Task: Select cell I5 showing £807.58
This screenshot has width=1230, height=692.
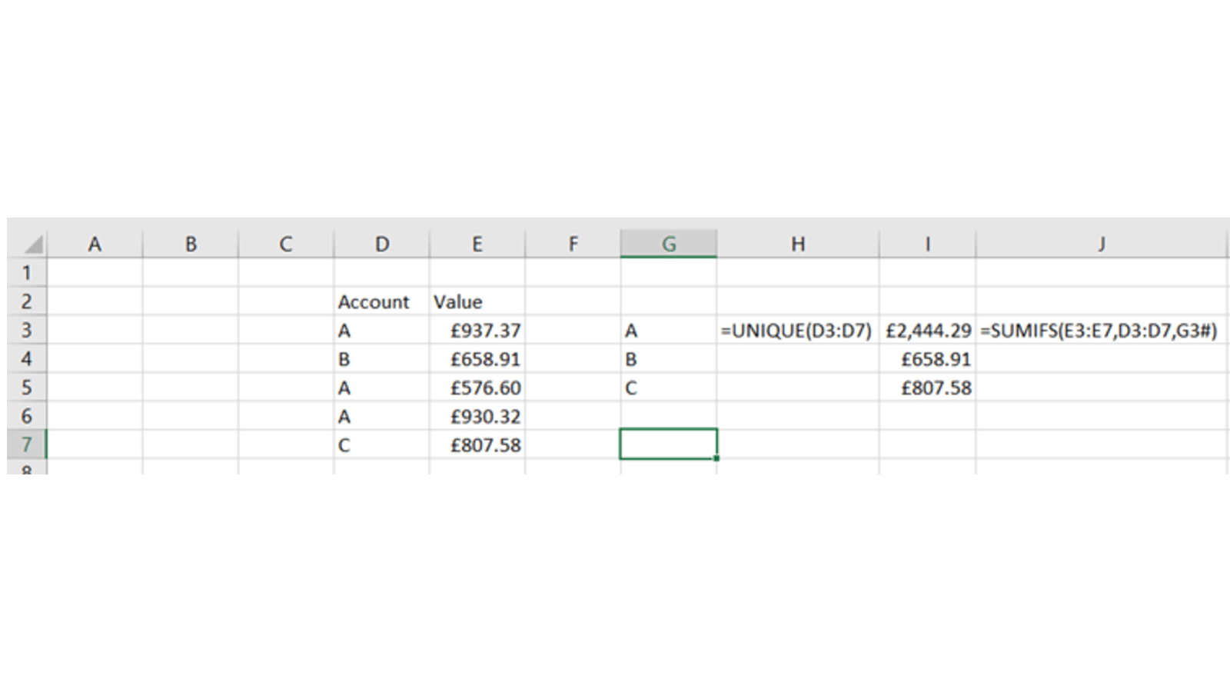Action: [x=927, y=388]
